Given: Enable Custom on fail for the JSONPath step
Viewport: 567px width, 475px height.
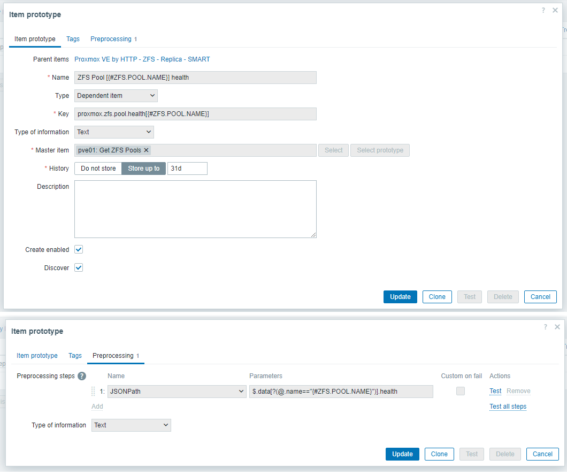Looking at the screenshot, I should tap(461, 391).
